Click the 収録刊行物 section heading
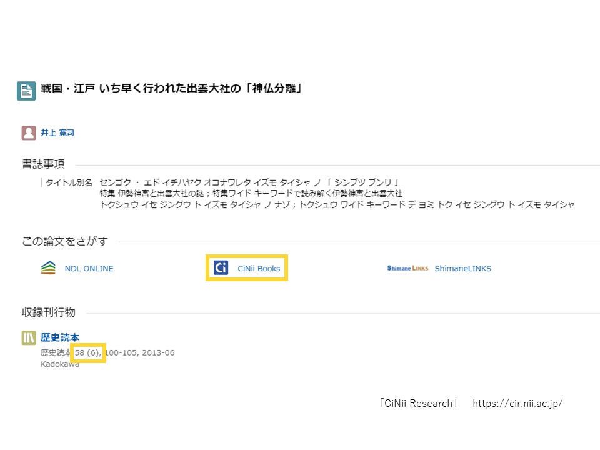Viewport: 600px width, 450px height. pyautogui.click(x=49, y=312)
